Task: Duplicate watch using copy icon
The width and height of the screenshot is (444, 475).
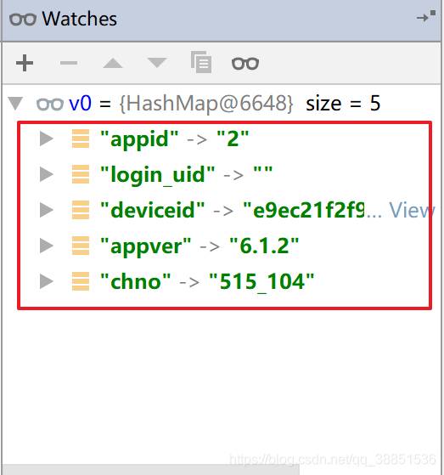Action: click(x=201, y=62)
